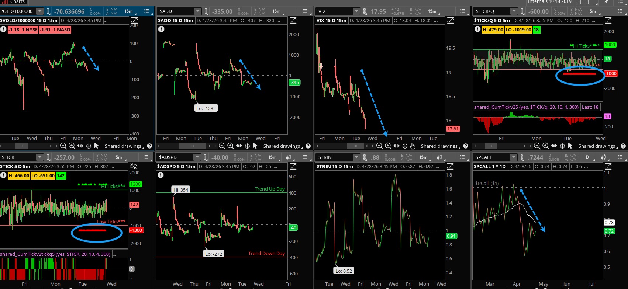Toggle the pin icon in top bar
This screenshot has height=289, width=628.
tap(606, 2)
